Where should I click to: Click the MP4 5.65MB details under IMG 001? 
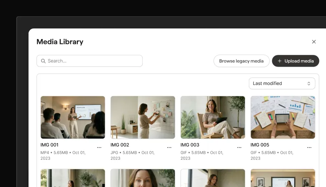[x=63, y=155]
